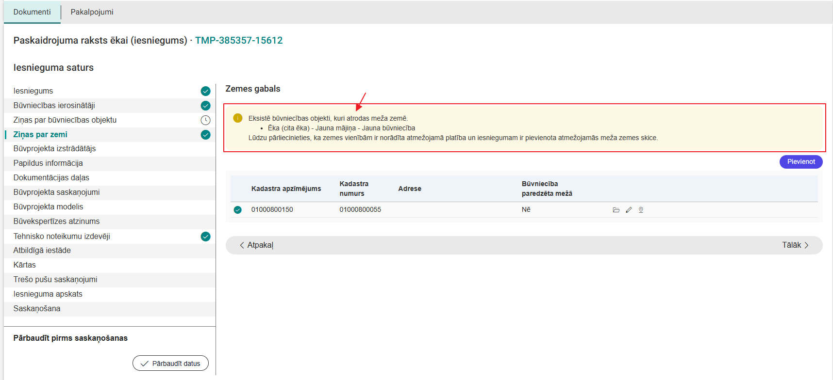Click the Pārbaudīt datus button
Image resolution: width=833 pixels, height=380 pixels.
(170, 364)
